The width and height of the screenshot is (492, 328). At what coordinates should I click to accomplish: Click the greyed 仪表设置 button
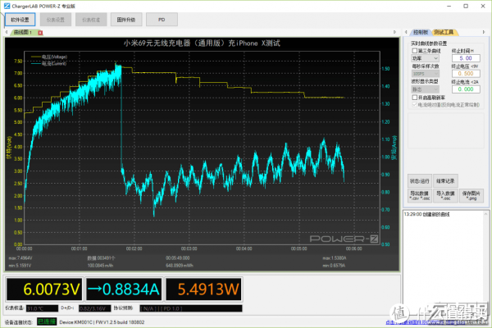pos(56,20)
